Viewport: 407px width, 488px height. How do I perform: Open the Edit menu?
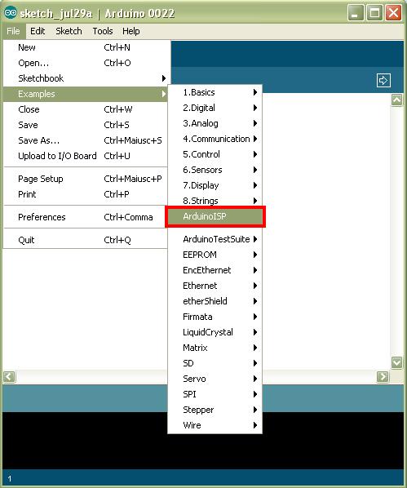point(38,31)
